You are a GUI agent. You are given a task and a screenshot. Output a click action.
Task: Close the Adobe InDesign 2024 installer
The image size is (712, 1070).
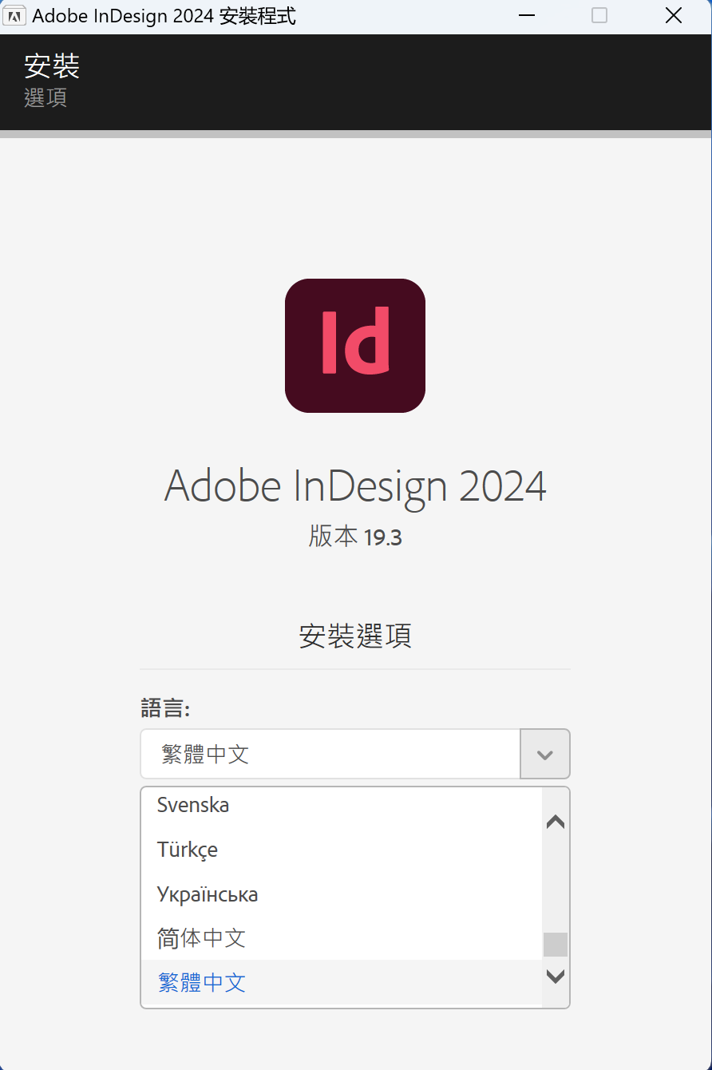coord(674,16)
